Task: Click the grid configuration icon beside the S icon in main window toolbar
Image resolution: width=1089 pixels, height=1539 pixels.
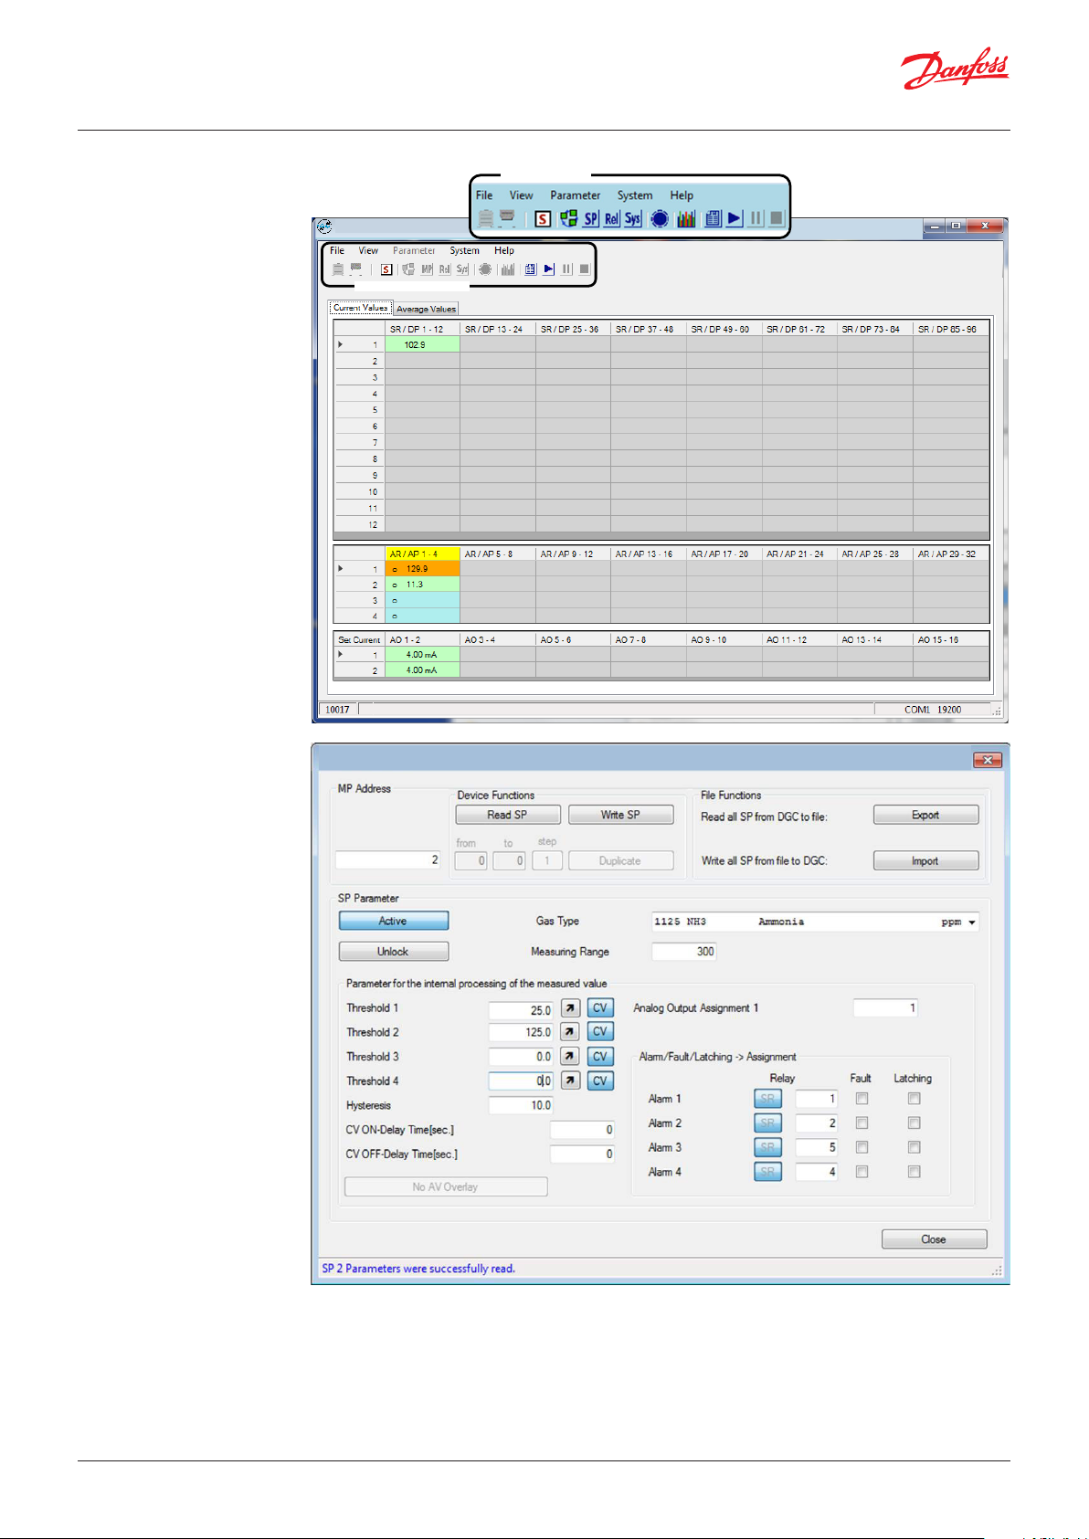Action: coord(407,269)
